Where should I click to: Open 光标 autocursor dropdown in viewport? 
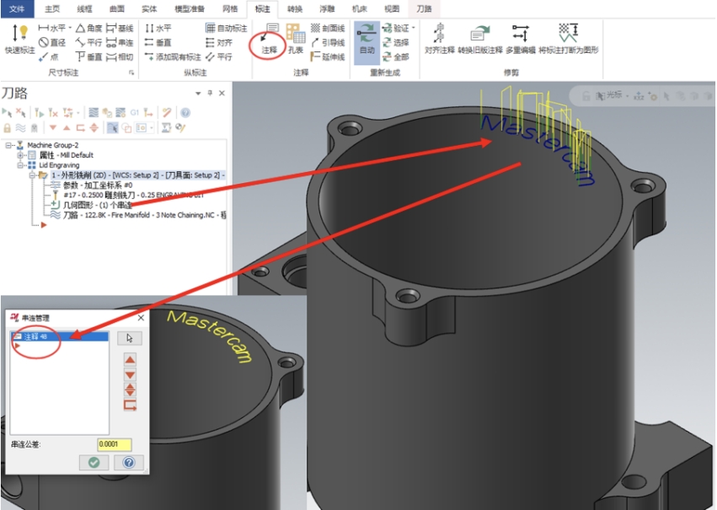tap(628, 96)
